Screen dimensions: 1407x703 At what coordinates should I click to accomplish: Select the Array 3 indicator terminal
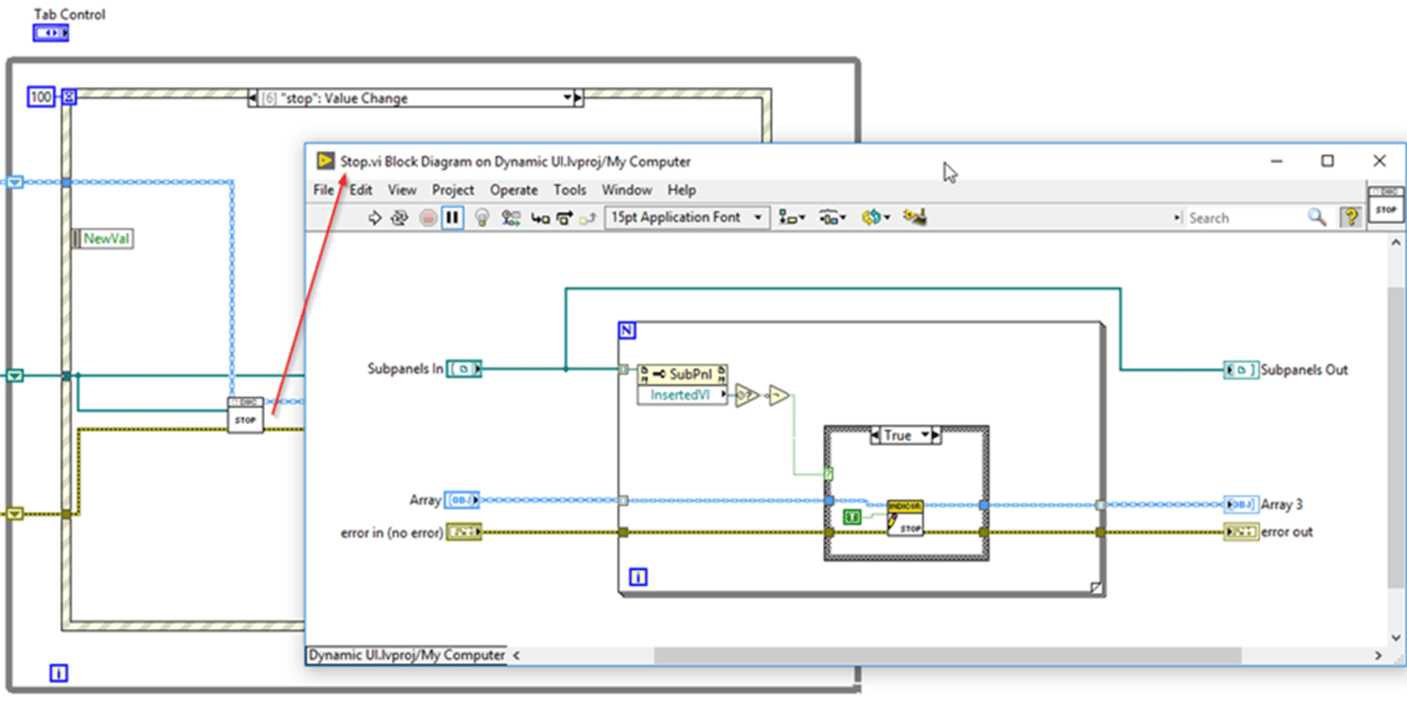(1241, 504)
